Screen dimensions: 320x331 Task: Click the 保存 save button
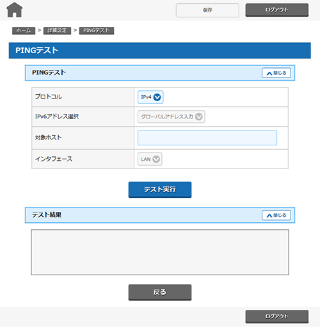pos(207,10)
